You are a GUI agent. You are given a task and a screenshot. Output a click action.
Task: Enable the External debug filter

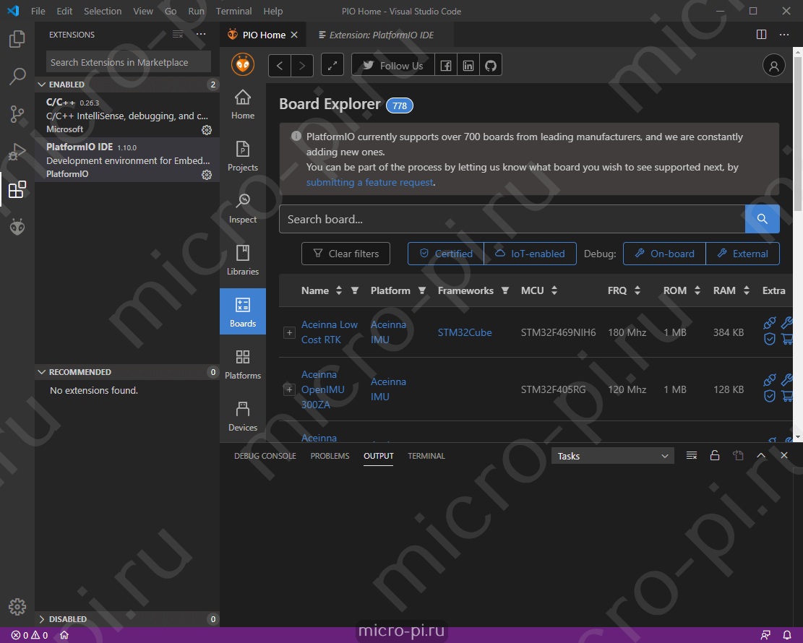pos(742,254)
